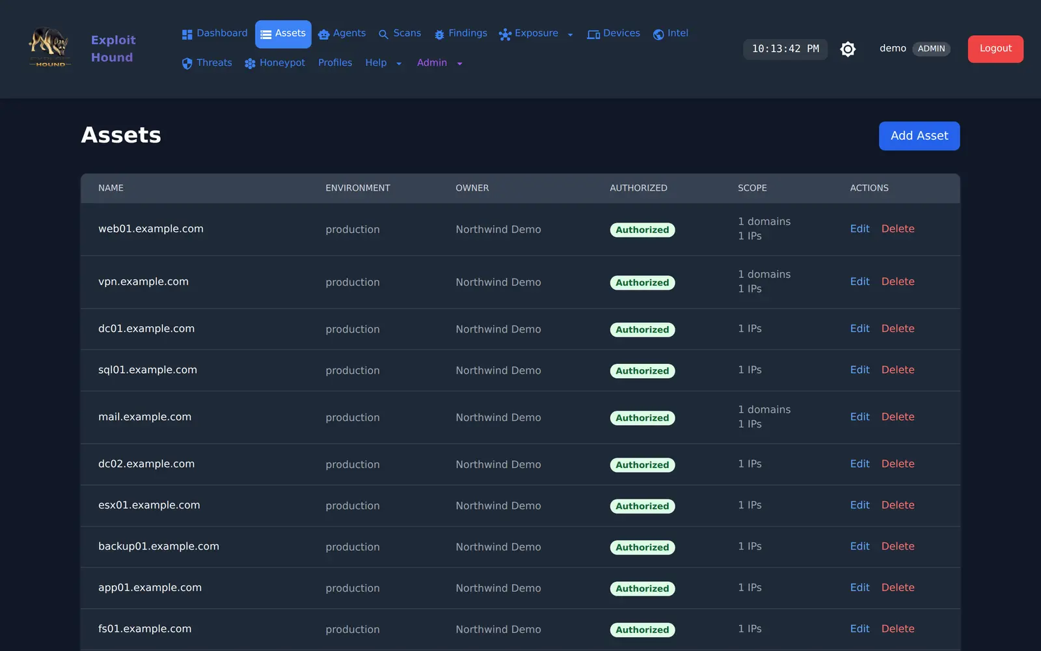Delete the dc02.example.com asset
The image size is (1041, 651).
898,464
